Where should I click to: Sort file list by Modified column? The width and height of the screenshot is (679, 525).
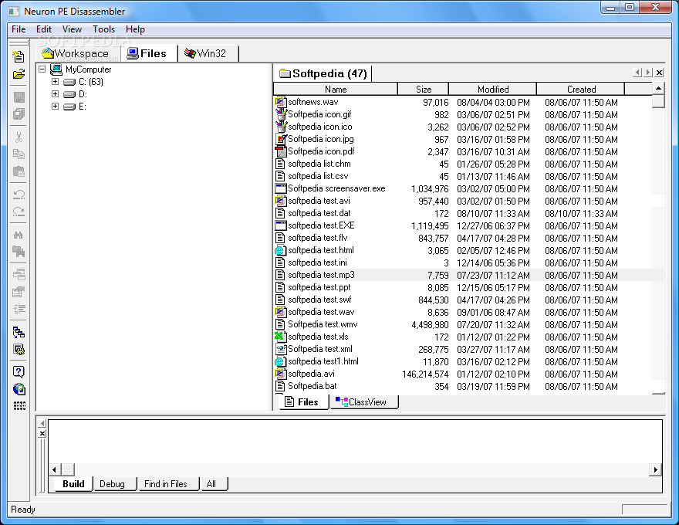pos(493,90)
